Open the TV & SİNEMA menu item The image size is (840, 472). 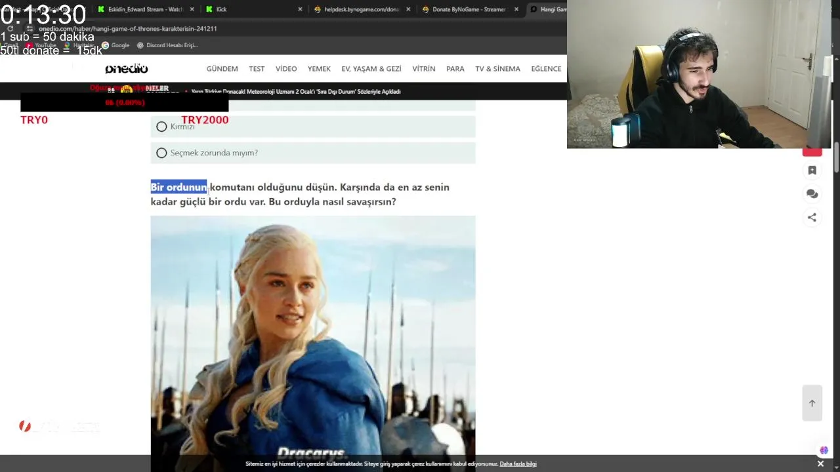(x=498, y=69)
